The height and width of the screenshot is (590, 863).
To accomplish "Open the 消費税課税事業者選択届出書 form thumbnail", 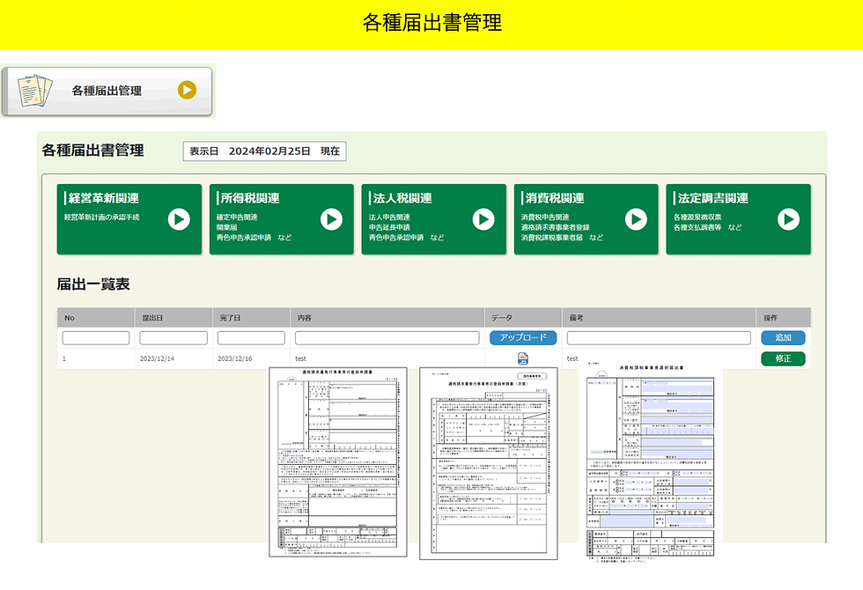I will 651,462.
